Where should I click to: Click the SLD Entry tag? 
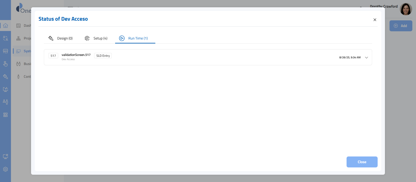coord(103,56)
